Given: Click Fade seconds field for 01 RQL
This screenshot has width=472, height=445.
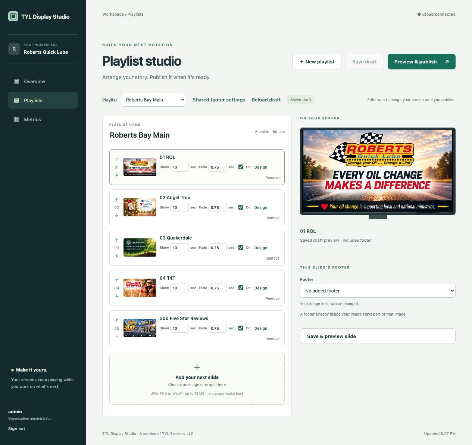Looking at the screenshot, I should pos(218,167).
